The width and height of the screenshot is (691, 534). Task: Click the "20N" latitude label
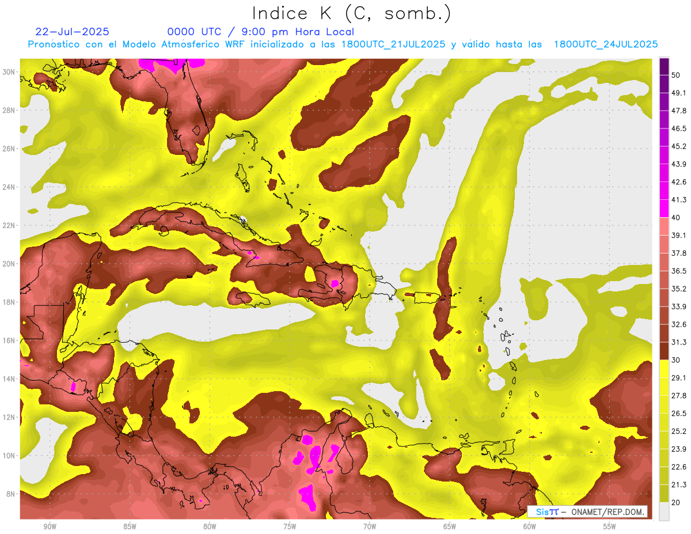(x=9, y=264)
